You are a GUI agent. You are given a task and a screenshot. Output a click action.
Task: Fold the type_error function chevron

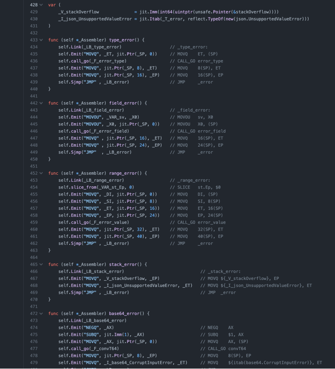[41, 40]
